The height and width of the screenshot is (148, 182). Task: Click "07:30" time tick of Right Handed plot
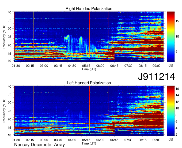(x=128, y=66)
